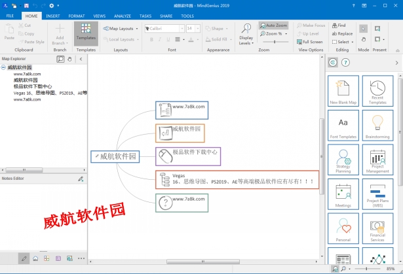Open Solid Fill color dropdown
The image size is (403, 274).
[x=219, y=39]
